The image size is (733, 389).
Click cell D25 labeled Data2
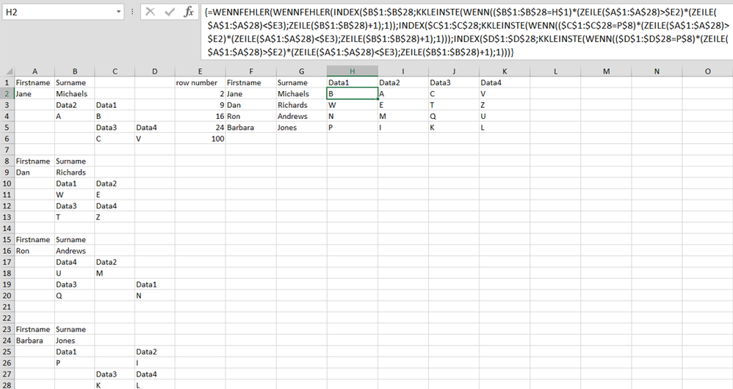[155, 352]
